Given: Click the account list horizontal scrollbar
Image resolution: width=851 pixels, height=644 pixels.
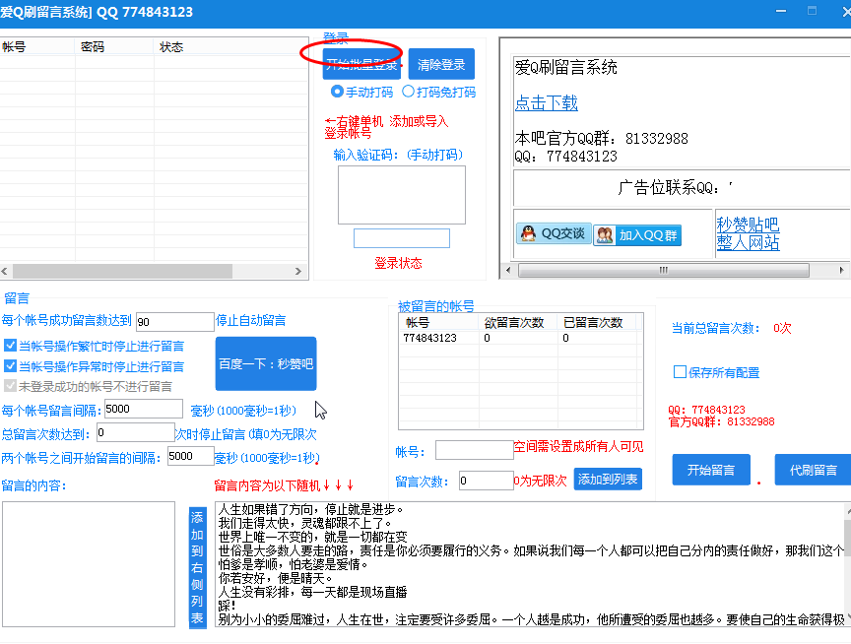Looking at the screenshot, I should pyautogui.click(x=123, y=271).
